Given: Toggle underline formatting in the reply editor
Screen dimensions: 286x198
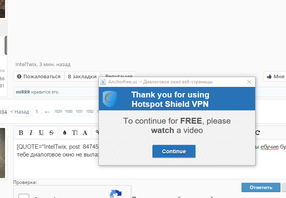Looking at the screenshot, I should pyautogui.click(x=41, y=133).
